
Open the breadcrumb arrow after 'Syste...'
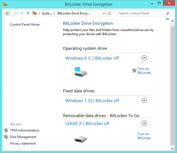[x=54, y=13]
